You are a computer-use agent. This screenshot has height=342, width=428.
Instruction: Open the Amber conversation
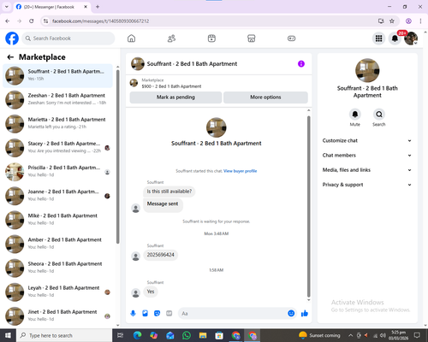pyautogui.click(x=57, y=244)
